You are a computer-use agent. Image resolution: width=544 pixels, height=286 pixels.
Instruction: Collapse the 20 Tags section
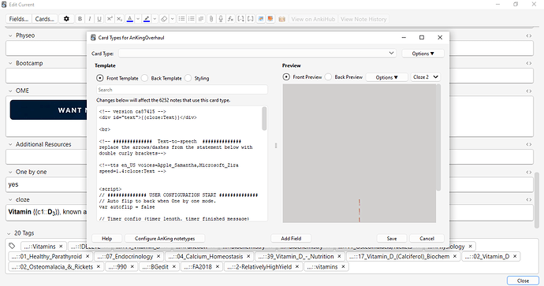(9, 233)
